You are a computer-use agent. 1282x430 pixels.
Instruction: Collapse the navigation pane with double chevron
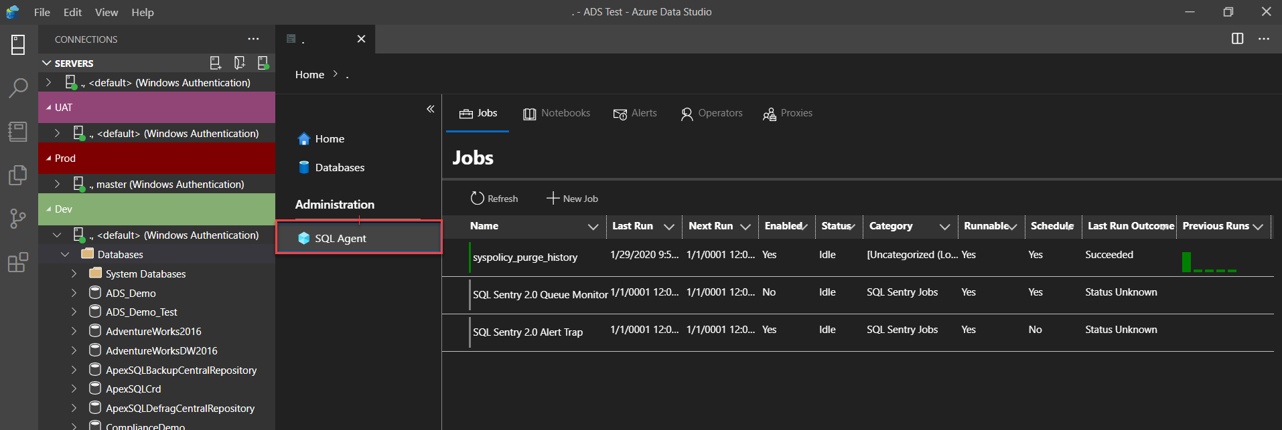click(x=430, y=109)
